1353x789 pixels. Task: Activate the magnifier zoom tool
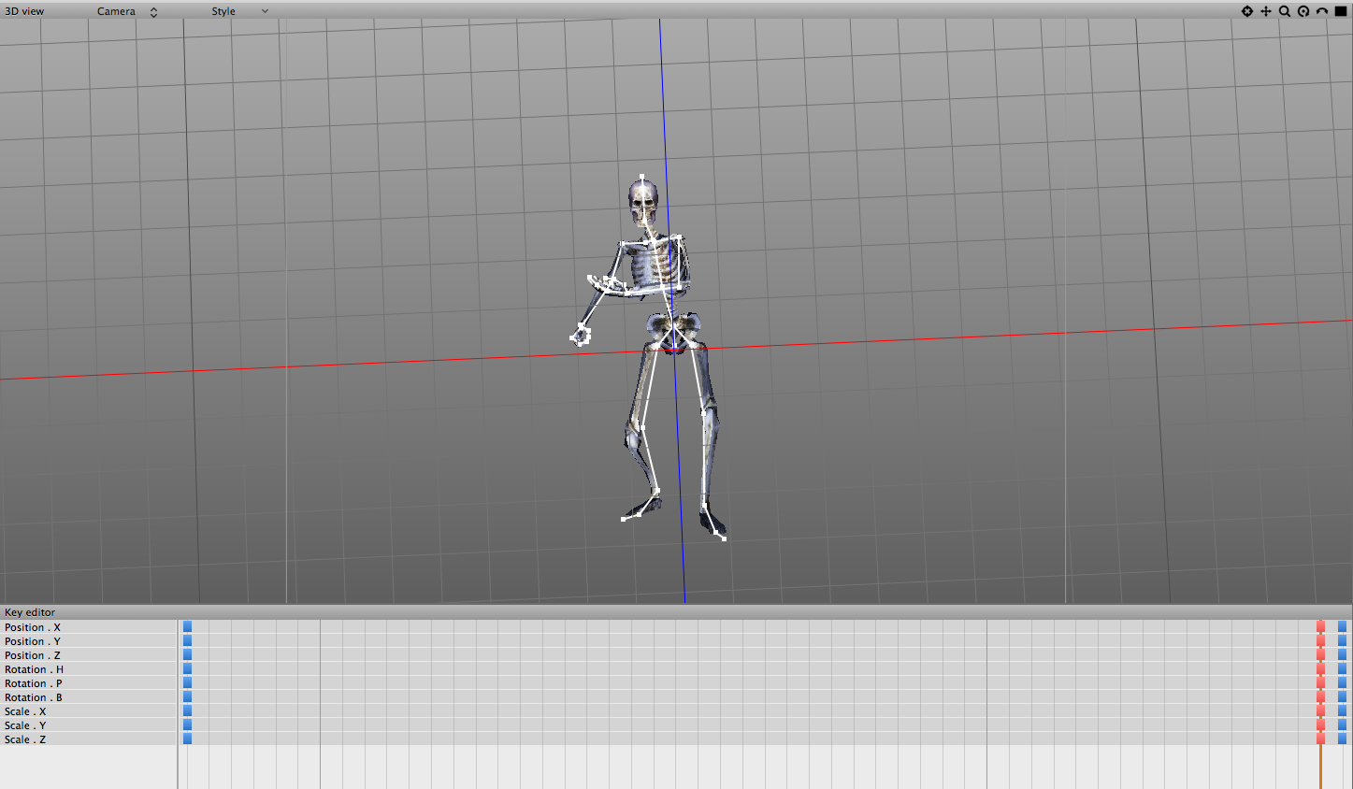(1284, 11)
